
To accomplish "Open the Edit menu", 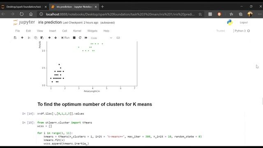I will [x=28, y=31].
